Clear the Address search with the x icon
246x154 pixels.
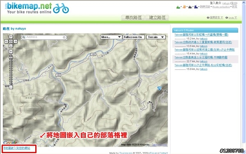[64, 37]
